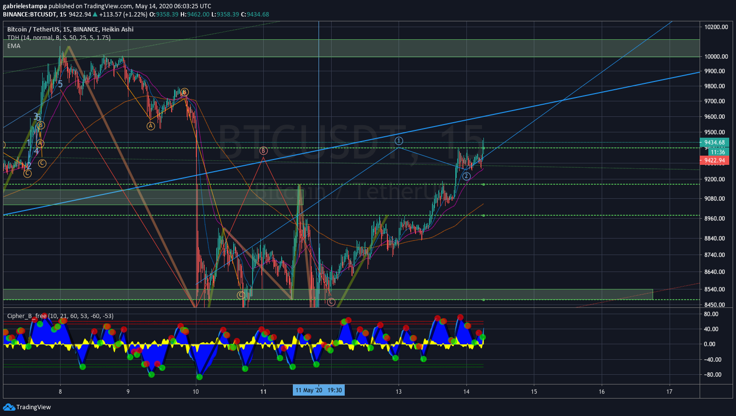Click date 8 on time axis
This screenshot has width=736, height=416.
pos(60,392)
